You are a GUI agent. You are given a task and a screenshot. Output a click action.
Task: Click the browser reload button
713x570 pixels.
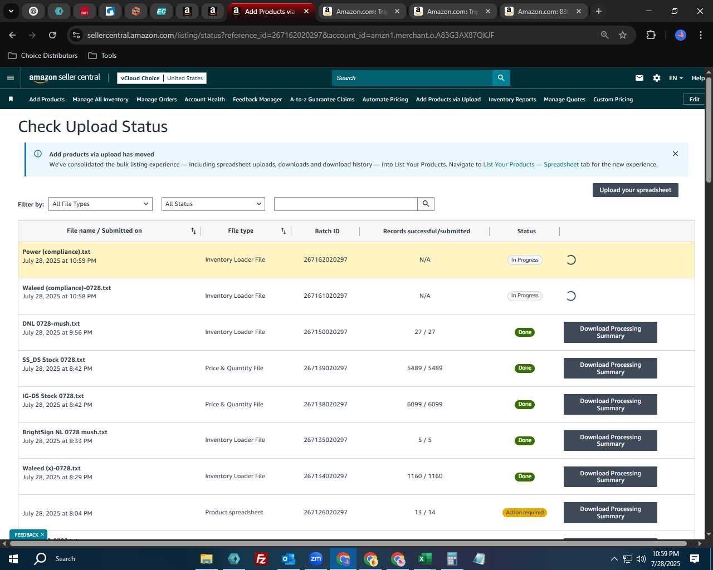click(x=52, y=35)
